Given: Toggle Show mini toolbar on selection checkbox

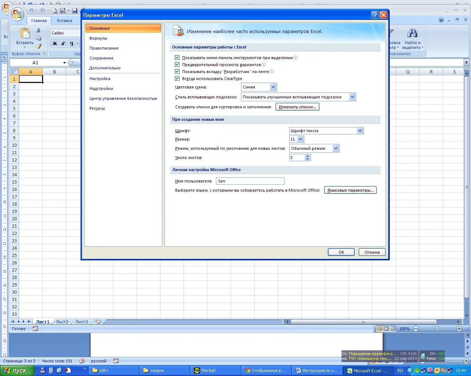Looking at the screenshot, I should 177,58.
